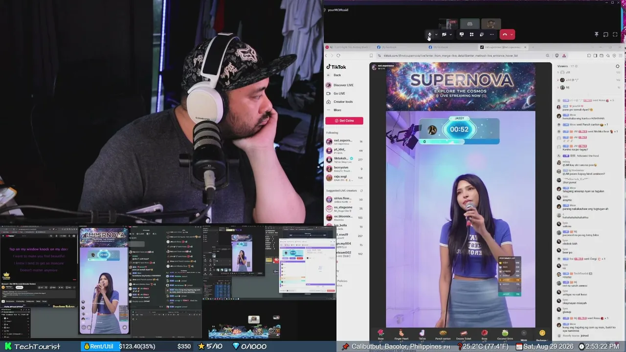This screenshot has height=352, width=626.
Task: Share your screen in the call
Action: click(x=461, y=35)
